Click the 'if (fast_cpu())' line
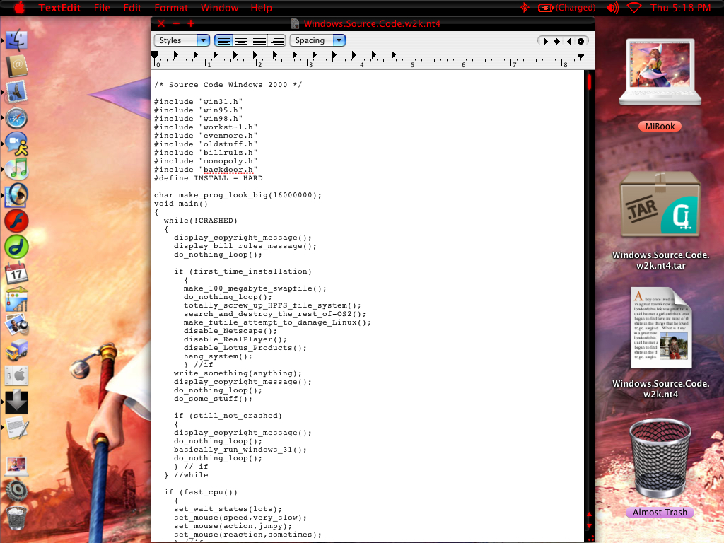The width and height of the screenshot is (724, 543). click(x=200, y=492)
